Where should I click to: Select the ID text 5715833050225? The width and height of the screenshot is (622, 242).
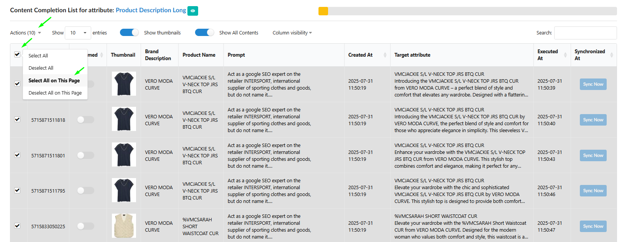(48, 227)
